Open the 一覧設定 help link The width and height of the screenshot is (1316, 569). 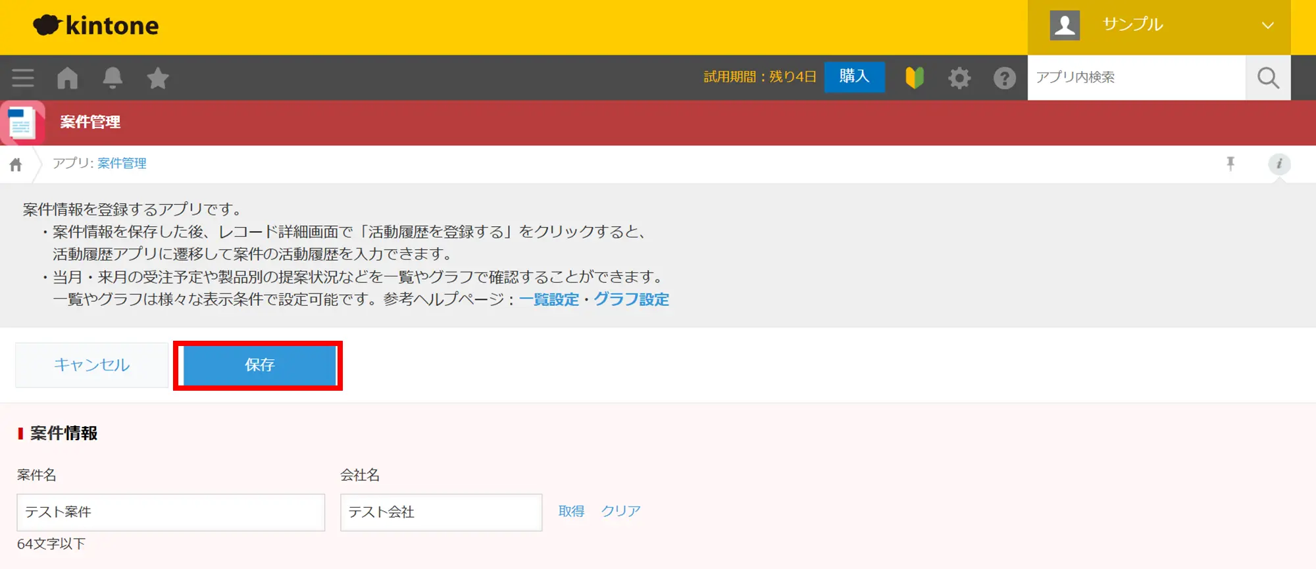(x=549, y=299)
